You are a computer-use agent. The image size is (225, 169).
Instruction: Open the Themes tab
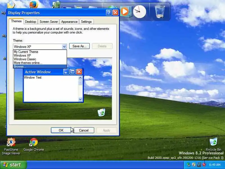[x=16, y=21]
